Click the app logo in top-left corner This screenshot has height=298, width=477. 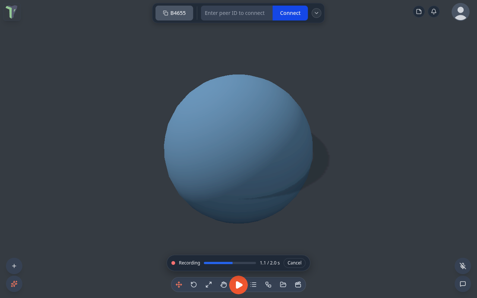tap(12, 12)
